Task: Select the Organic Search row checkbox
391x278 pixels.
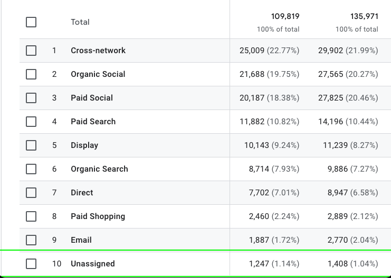Action: [31, 169]
